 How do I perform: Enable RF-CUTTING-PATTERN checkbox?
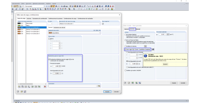click(126, 40)
